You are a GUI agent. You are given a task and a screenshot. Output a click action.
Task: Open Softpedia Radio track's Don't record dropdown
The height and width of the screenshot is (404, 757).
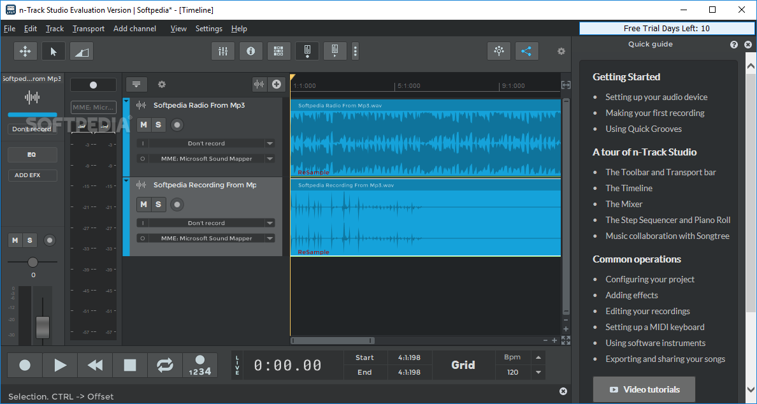click(206, 143)
